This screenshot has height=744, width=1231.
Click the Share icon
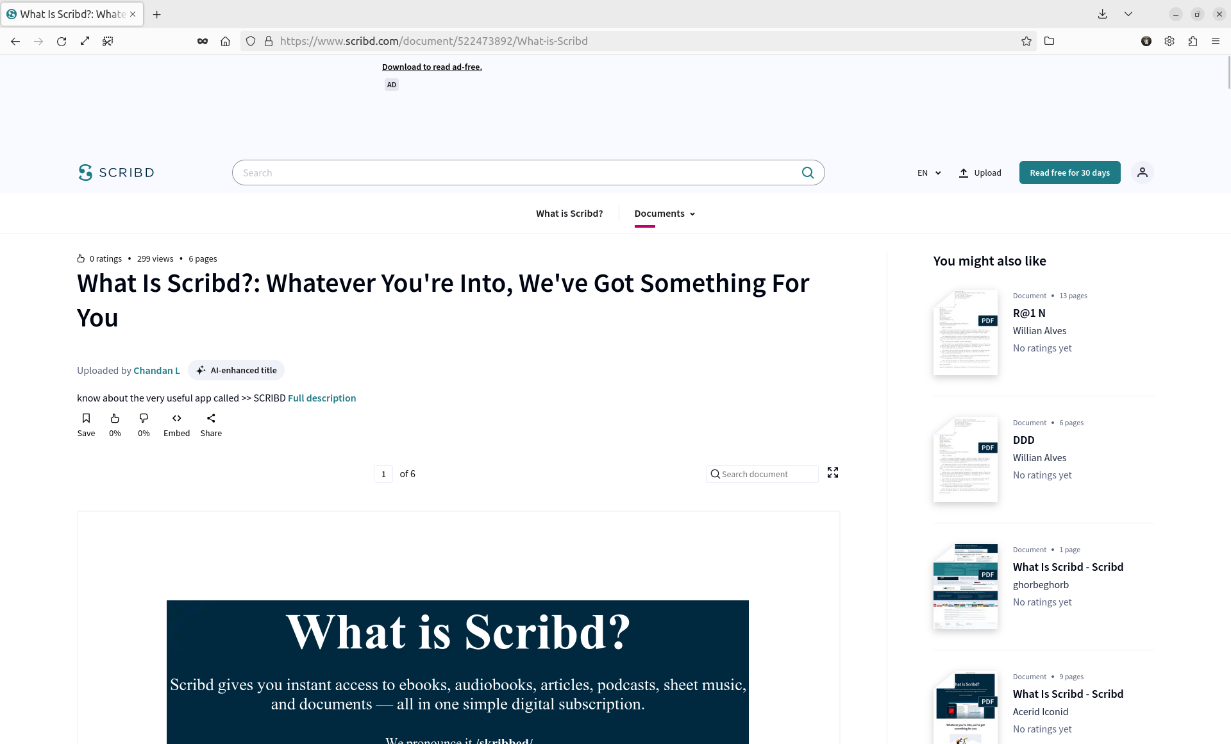coord(211,425)
